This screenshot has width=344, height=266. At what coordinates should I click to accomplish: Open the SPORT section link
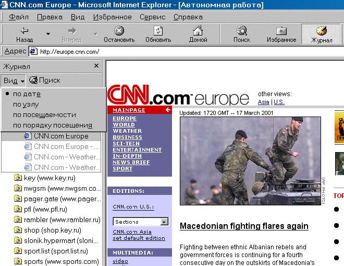[x=122, y=168]
